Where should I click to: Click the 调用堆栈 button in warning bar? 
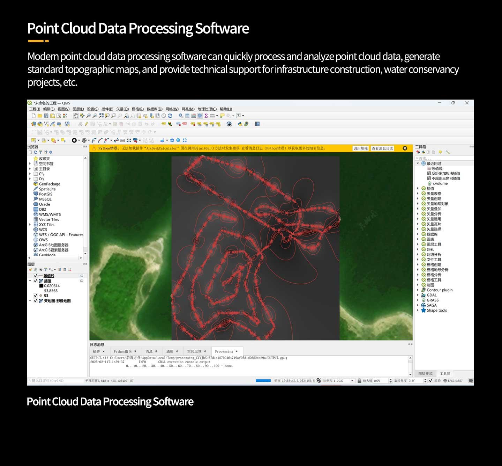click(360, 148)
